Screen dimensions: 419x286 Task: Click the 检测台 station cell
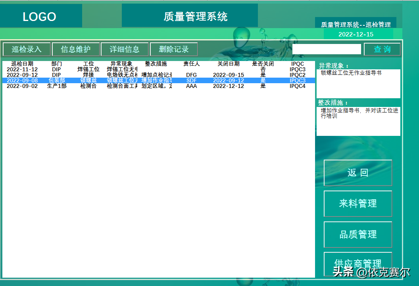[x=88, y=86]
